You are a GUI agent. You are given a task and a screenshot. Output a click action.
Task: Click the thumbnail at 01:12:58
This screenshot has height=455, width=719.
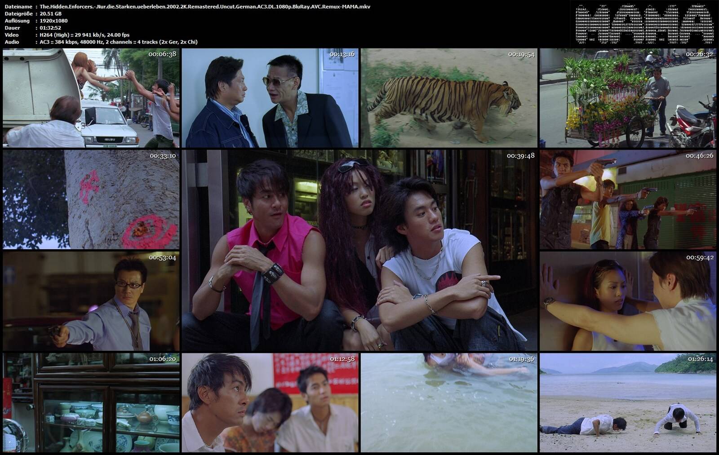click(x=270, y=403)
